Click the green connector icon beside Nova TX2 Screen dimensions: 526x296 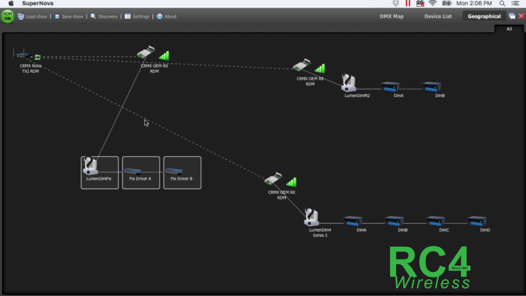[37, 57]
